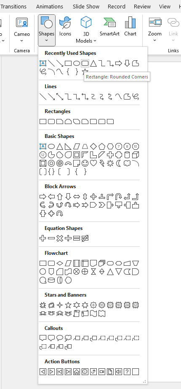This screenshot has height=389, width=181.
Task: Choose the smiley face basic shape
Action: click(x=85, y=163)
